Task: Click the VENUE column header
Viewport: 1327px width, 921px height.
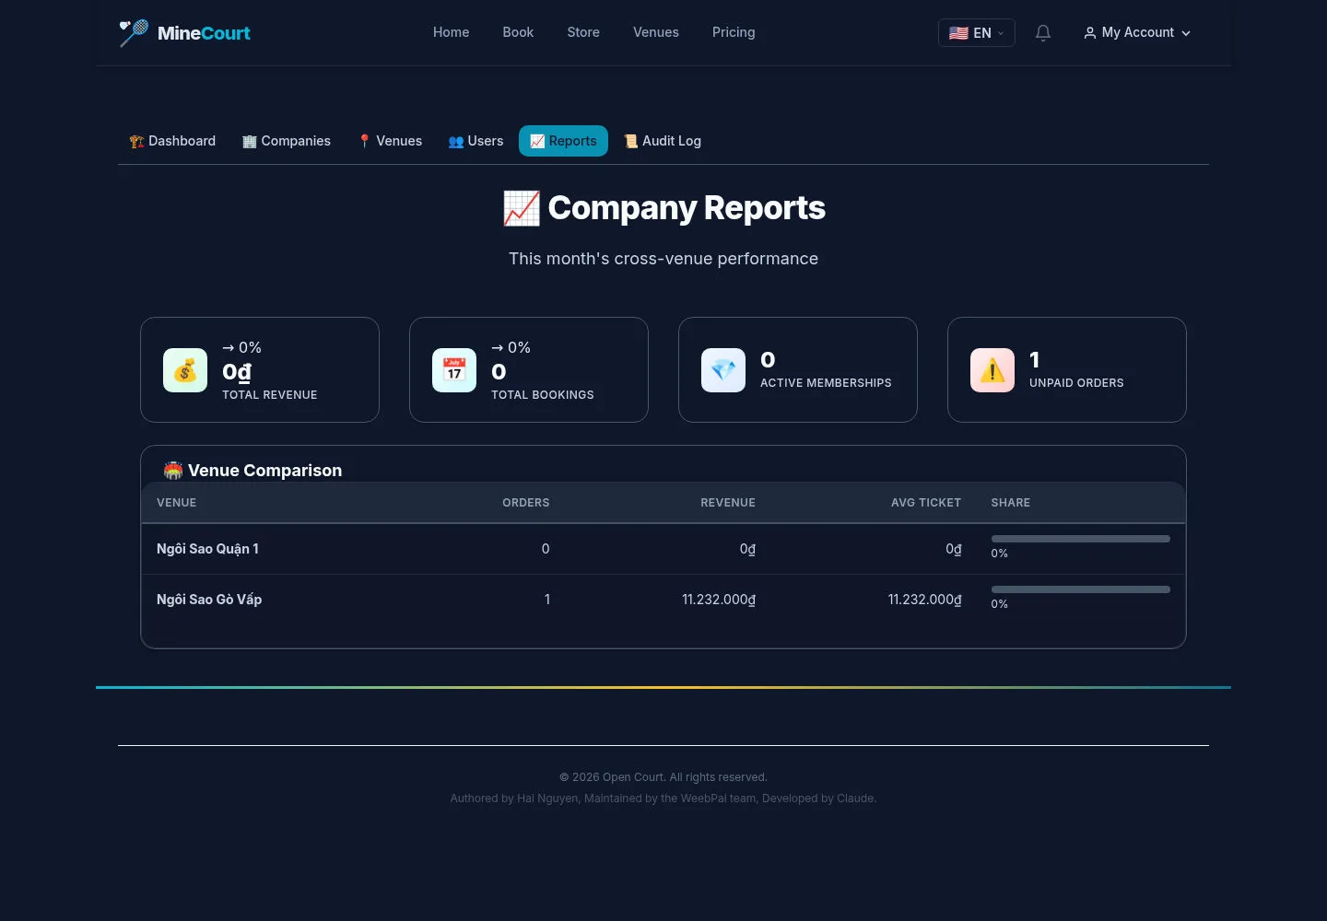Action: pyautogui.click(x=177, y=503)
